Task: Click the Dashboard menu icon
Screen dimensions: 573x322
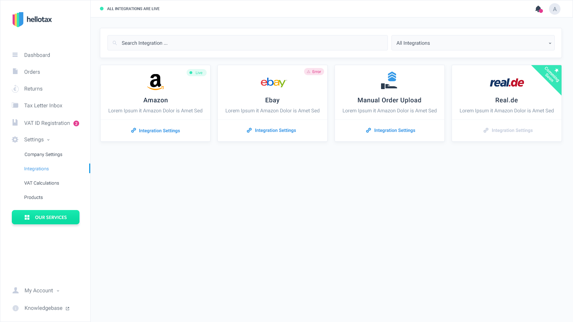Action: pos(15,55)
